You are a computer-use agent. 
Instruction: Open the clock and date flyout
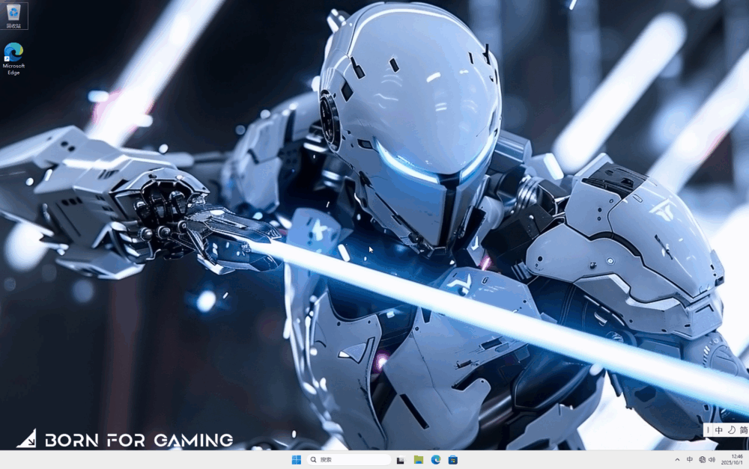pyautogui.click(x=732, y=459)
